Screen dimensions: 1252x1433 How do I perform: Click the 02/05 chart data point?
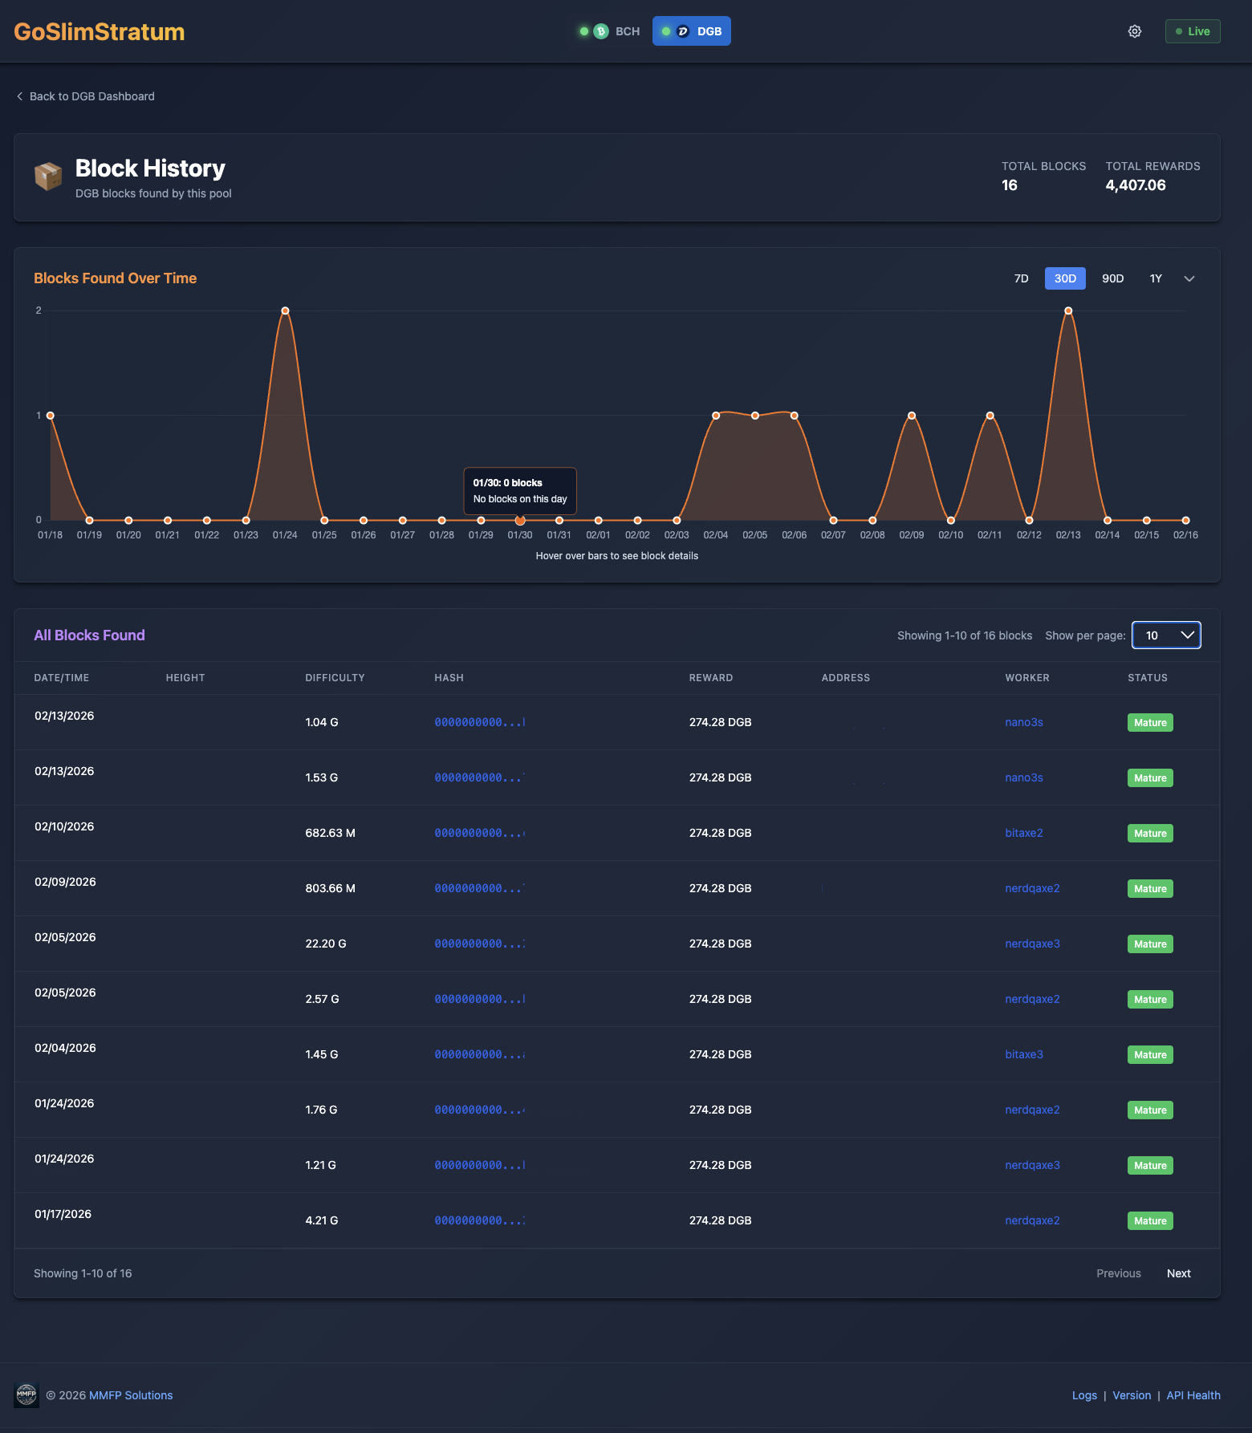tap(755, 416)
